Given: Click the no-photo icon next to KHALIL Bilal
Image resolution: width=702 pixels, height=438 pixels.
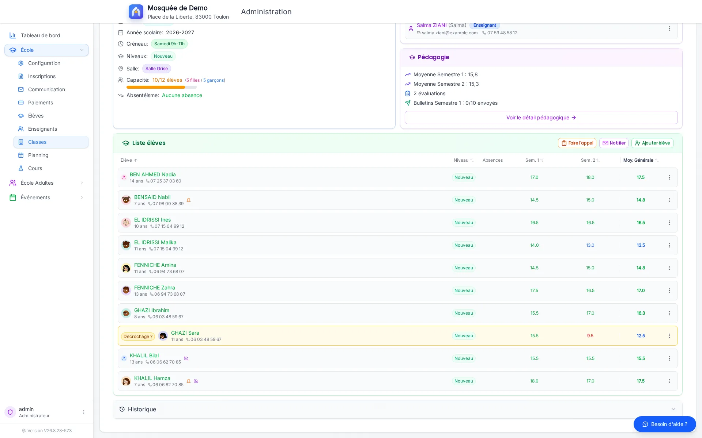Looking at the screenshot, I should 186,358.
